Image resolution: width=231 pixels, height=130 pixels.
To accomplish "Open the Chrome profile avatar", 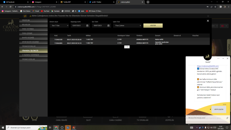I will [225, 7].
